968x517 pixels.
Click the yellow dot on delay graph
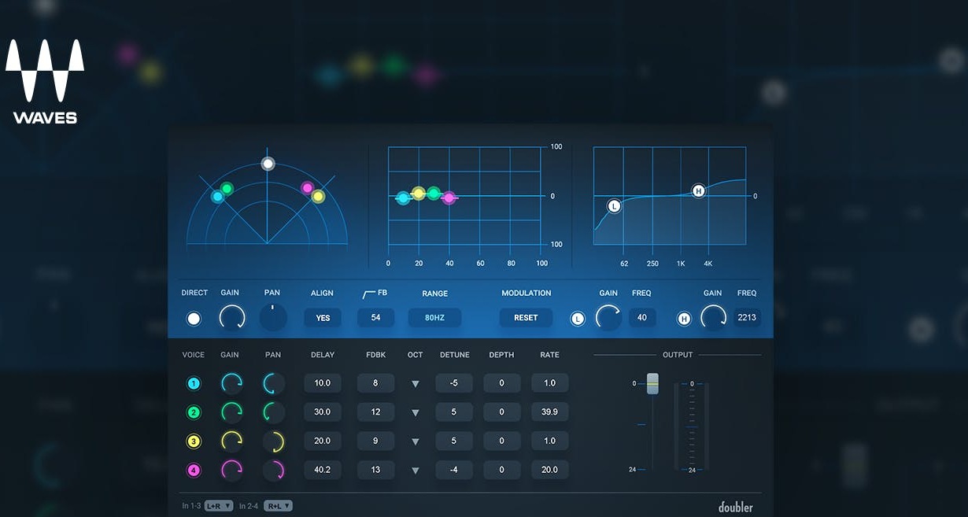tap(419, 193)
